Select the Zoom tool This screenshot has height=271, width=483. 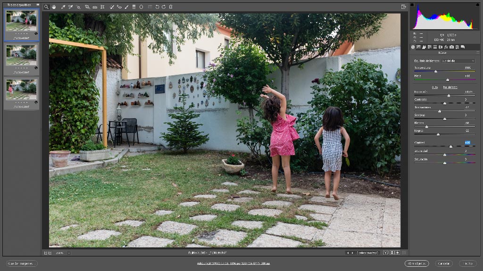(x=46, y=7)
